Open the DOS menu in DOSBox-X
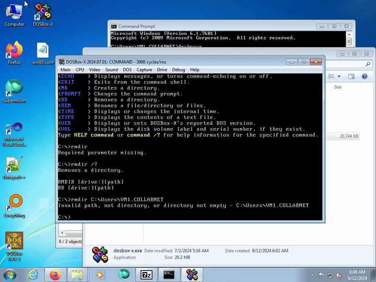The height and width of the screenshot is (282, 376). [127, 70]
